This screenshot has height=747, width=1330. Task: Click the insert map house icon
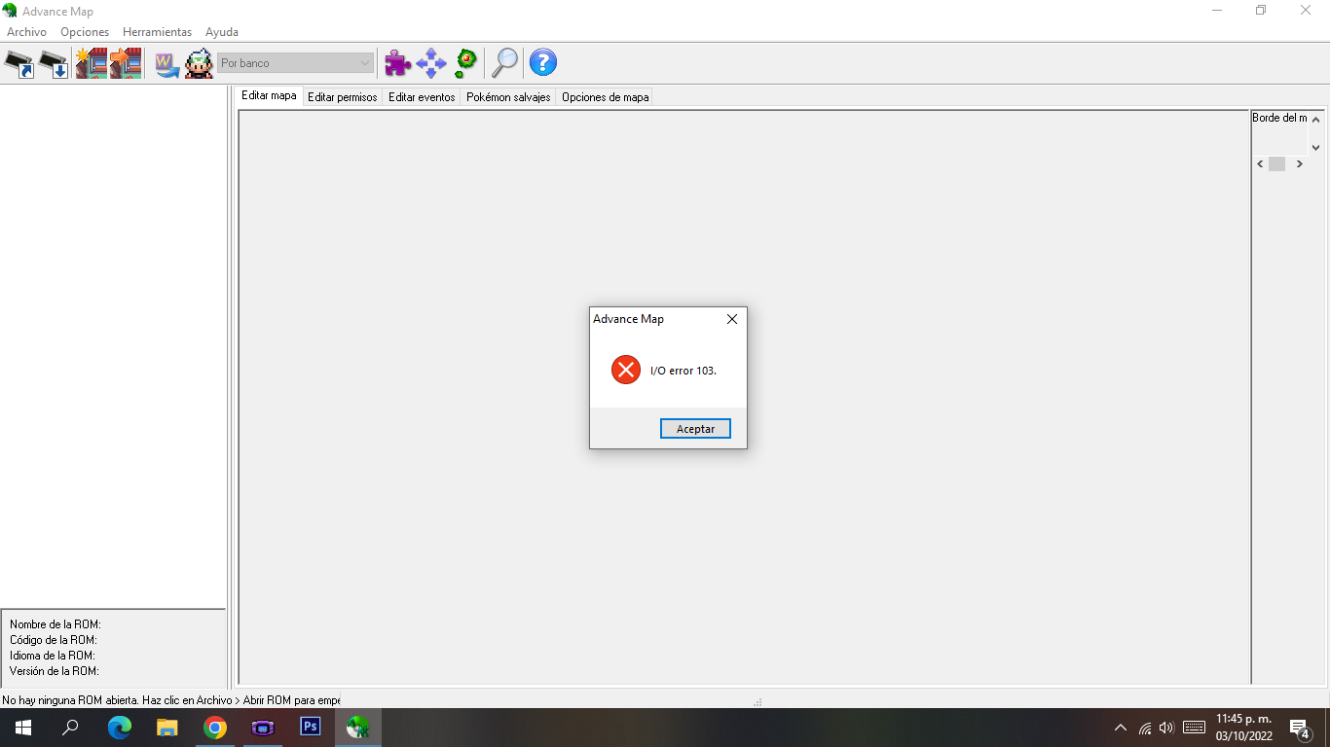tap(128, 62)
